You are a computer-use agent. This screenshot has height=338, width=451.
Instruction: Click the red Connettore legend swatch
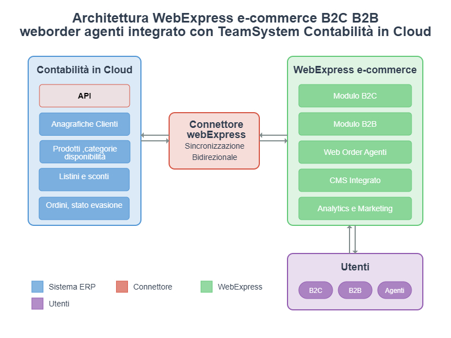point(122,287)
